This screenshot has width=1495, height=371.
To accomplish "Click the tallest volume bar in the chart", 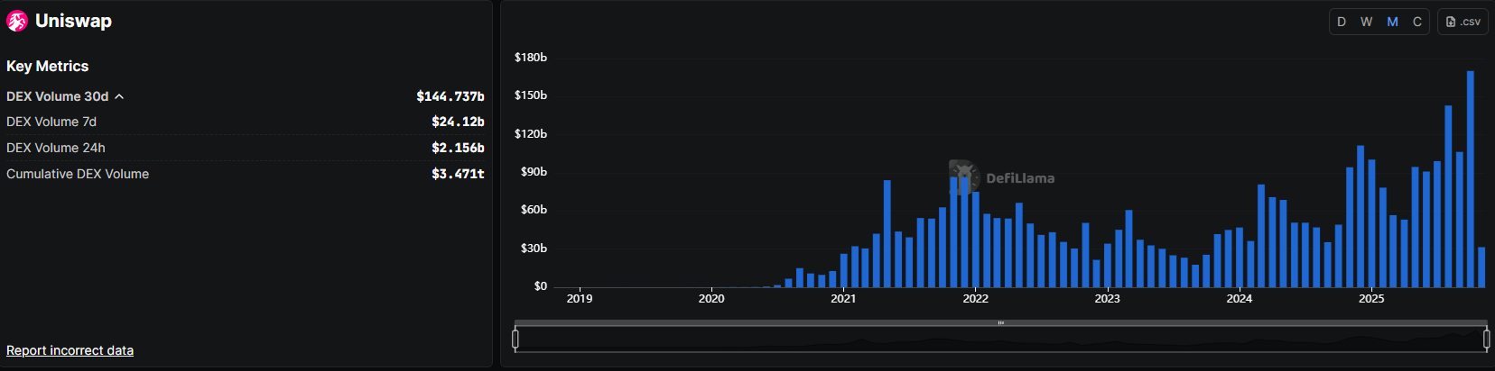I will pyautogui.click(x=1471, y=180).
